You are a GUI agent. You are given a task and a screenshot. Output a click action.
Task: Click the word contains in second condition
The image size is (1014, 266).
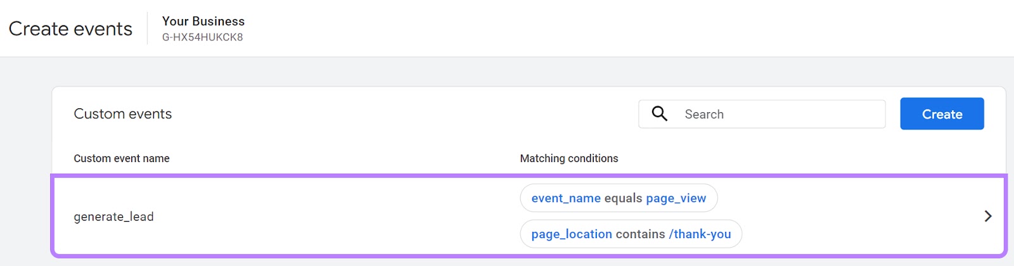(x=640, y=234)
